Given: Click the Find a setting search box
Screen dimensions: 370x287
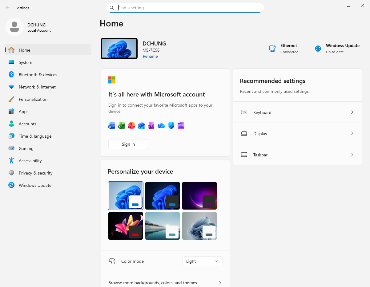Looking at the screenshot, I should [185, 8].
